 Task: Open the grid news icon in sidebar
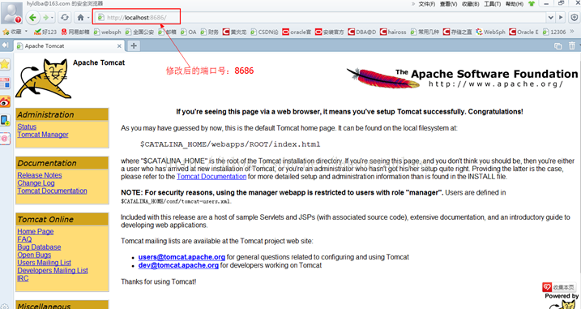pyautogui.click(x=5, y=83)
